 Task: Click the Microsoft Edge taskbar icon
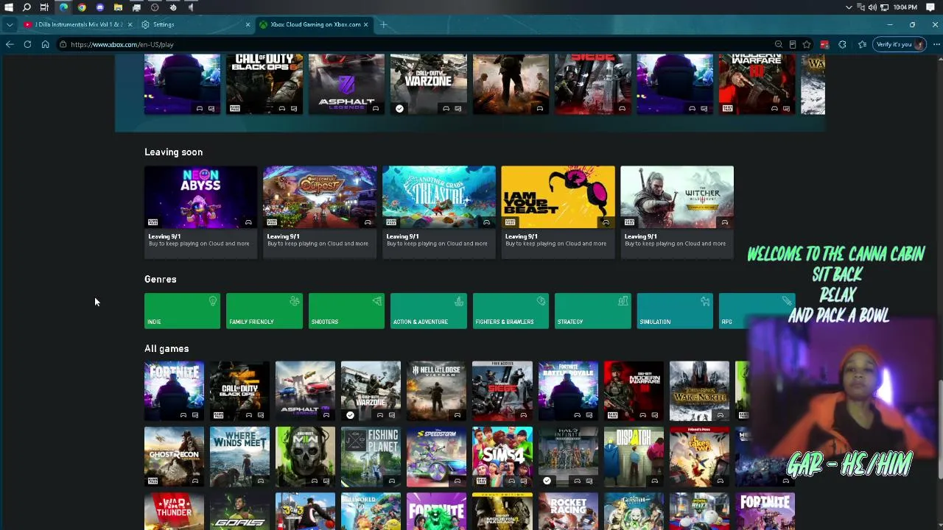pos(63,7)
